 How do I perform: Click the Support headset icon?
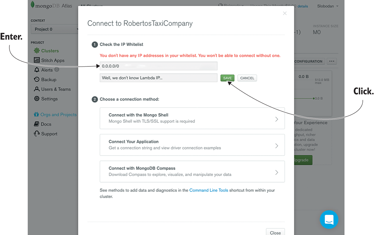point(37,134)
